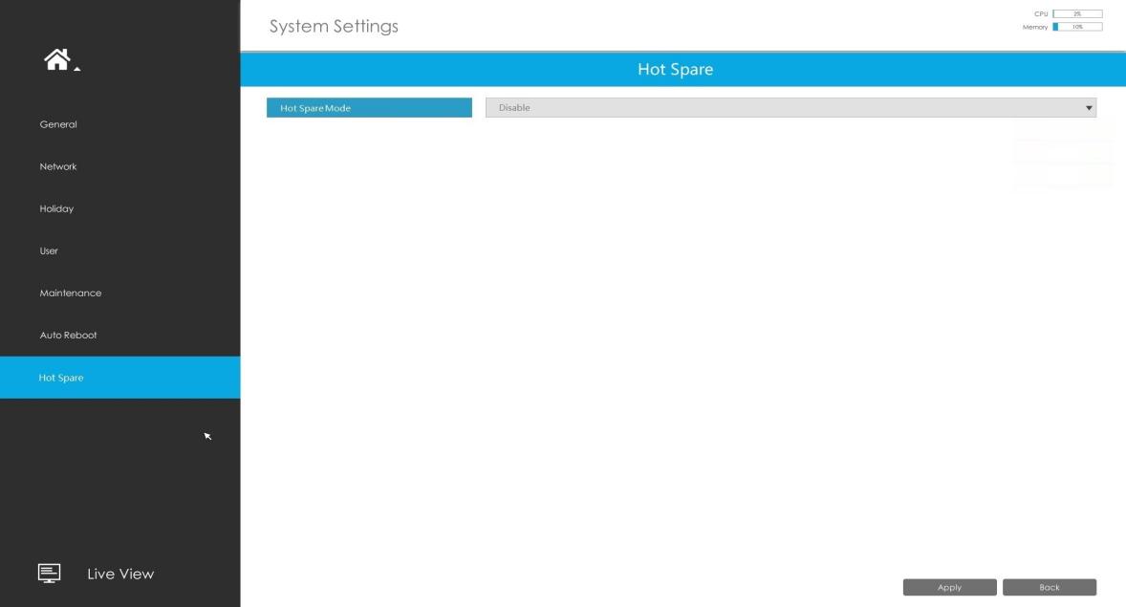
Task: Open the Live View label link
Action: [x=120, y=574]
